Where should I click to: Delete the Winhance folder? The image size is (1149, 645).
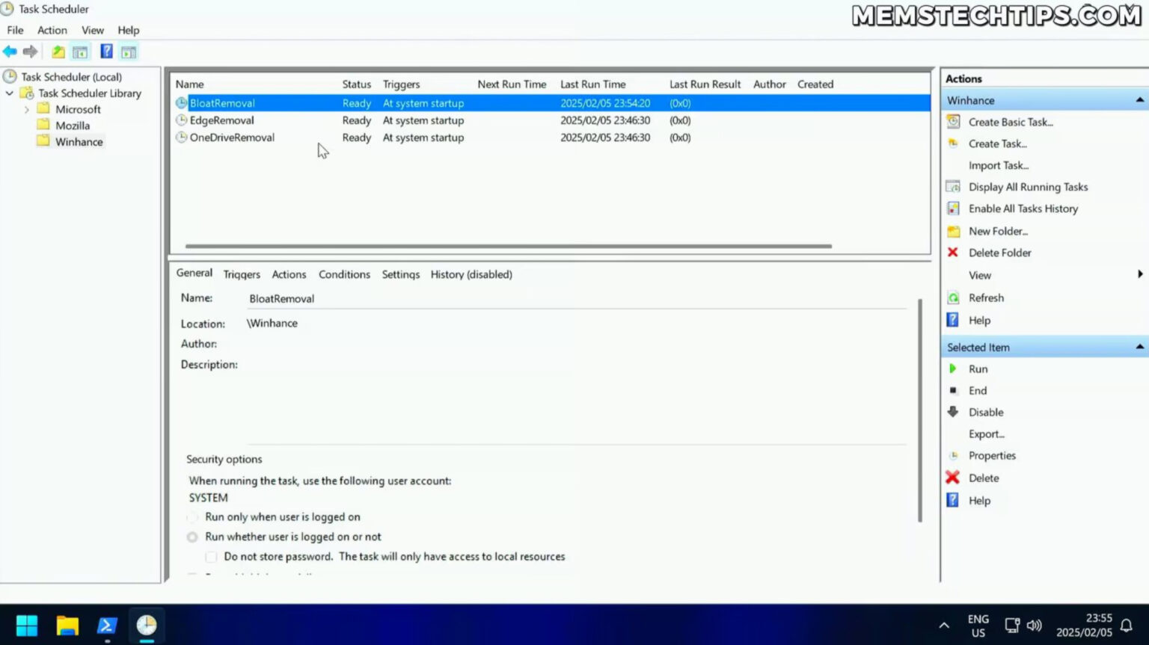[x=999, y=253]
